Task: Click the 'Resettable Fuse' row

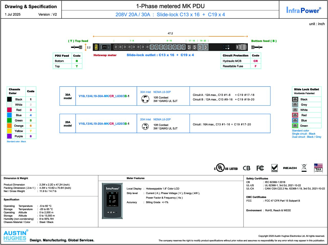Action: (241, 66)
